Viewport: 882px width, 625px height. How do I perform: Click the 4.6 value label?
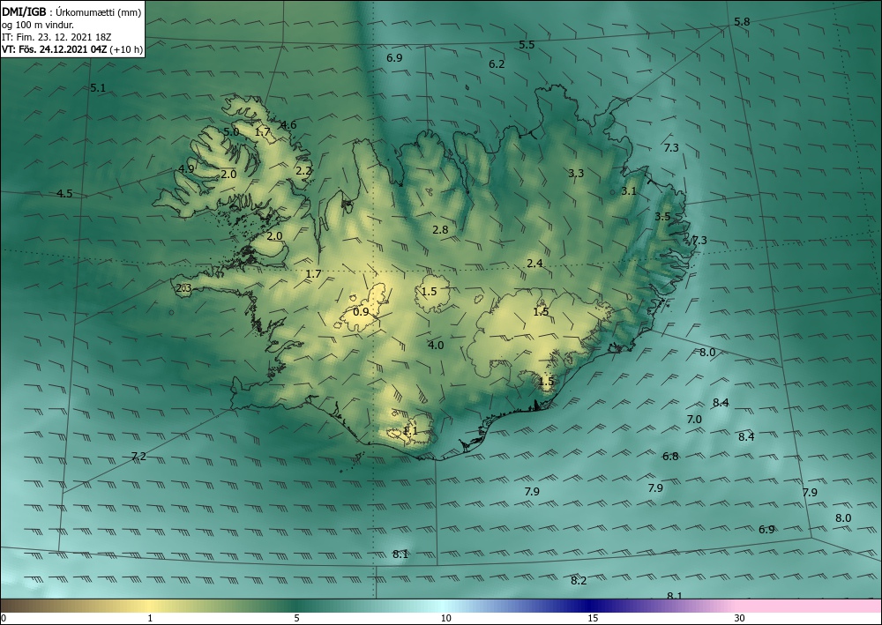click(x=288, y=125)
